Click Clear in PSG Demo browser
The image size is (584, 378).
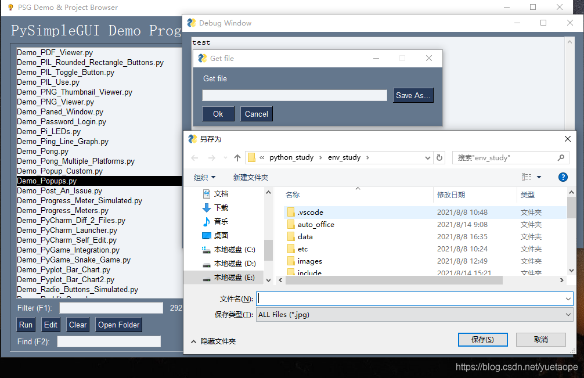point(78,325)
